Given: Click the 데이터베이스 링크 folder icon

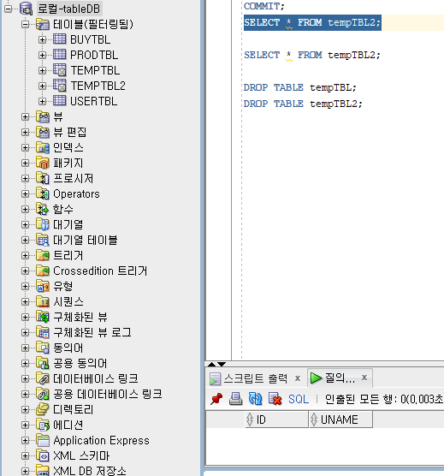Looking at the screenshot, I should pyautogui.click(x=43, y=378).
